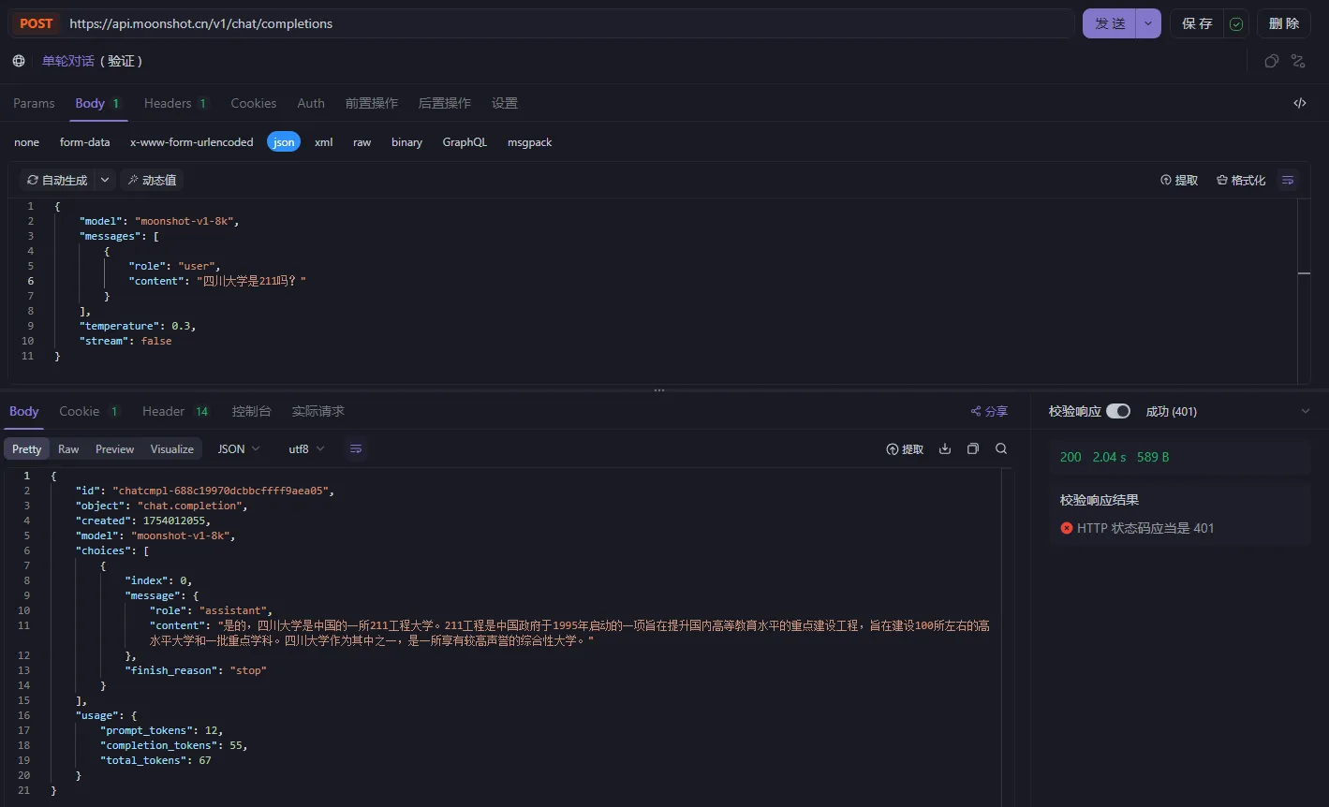Click the 589 B response size
The image size is (1329, 807).
pos(1153,457)
